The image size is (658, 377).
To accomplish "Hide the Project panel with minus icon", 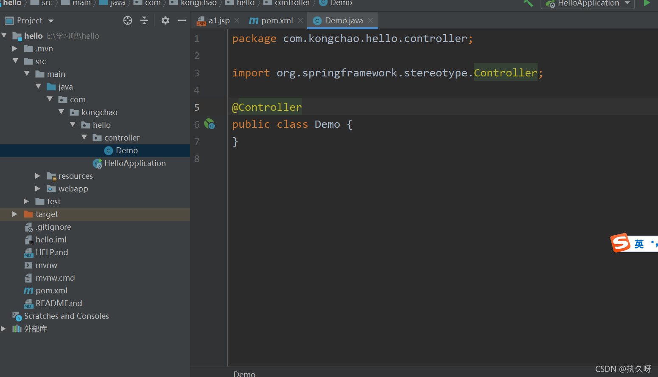I will point(182,20).
